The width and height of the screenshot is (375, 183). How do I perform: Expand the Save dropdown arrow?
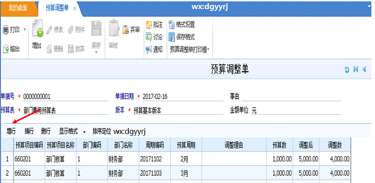pos(96,52)
